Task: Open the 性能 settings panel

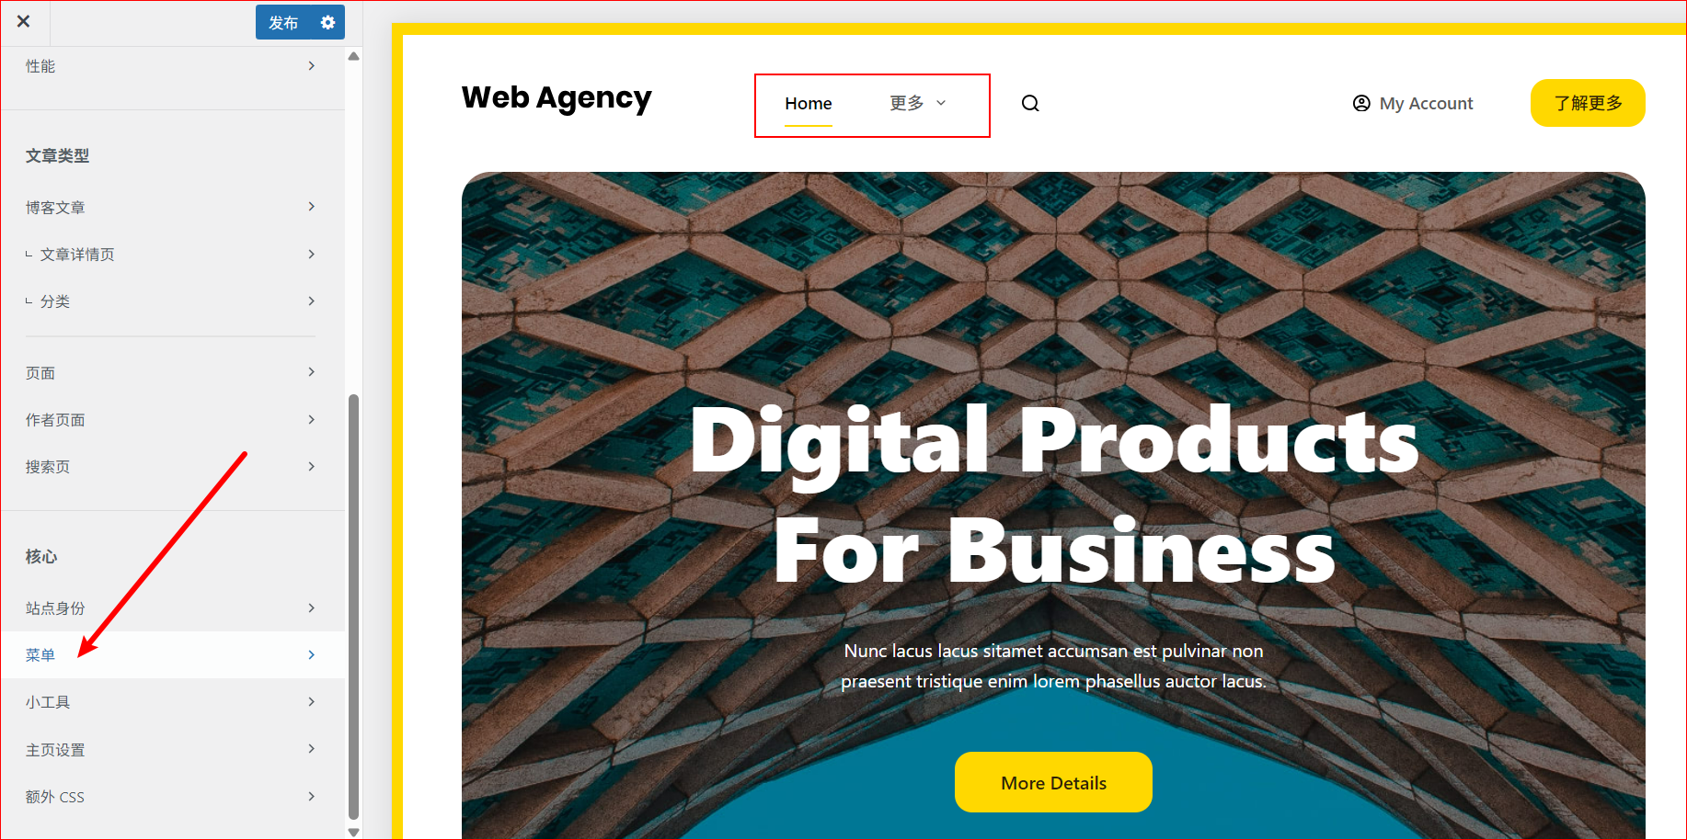Action: coord(172,66)
